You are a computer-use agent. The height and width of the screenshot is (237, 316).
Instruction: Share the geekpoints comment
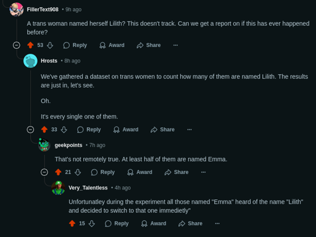tap(177, 172)
